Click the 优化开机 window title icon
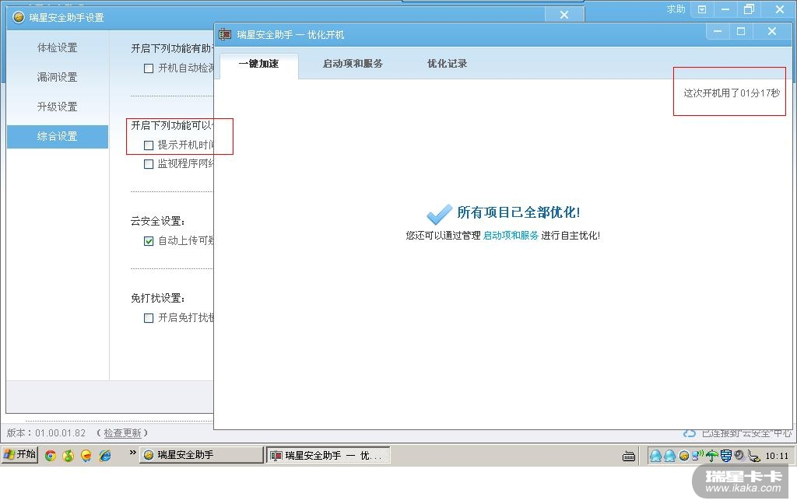 225,34
